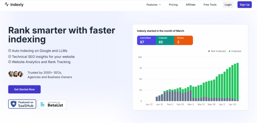The height and width of the screenshot is (123, 257).
Task: Click the 50 y-axis value
Action: (140, 79)
